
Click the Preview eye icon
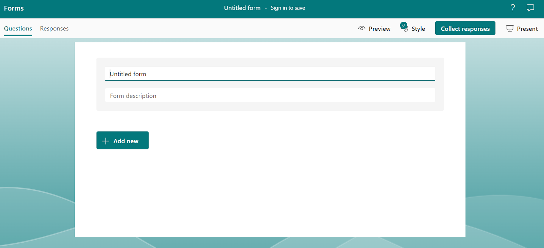pyautogui.click(x=362, y=28)
